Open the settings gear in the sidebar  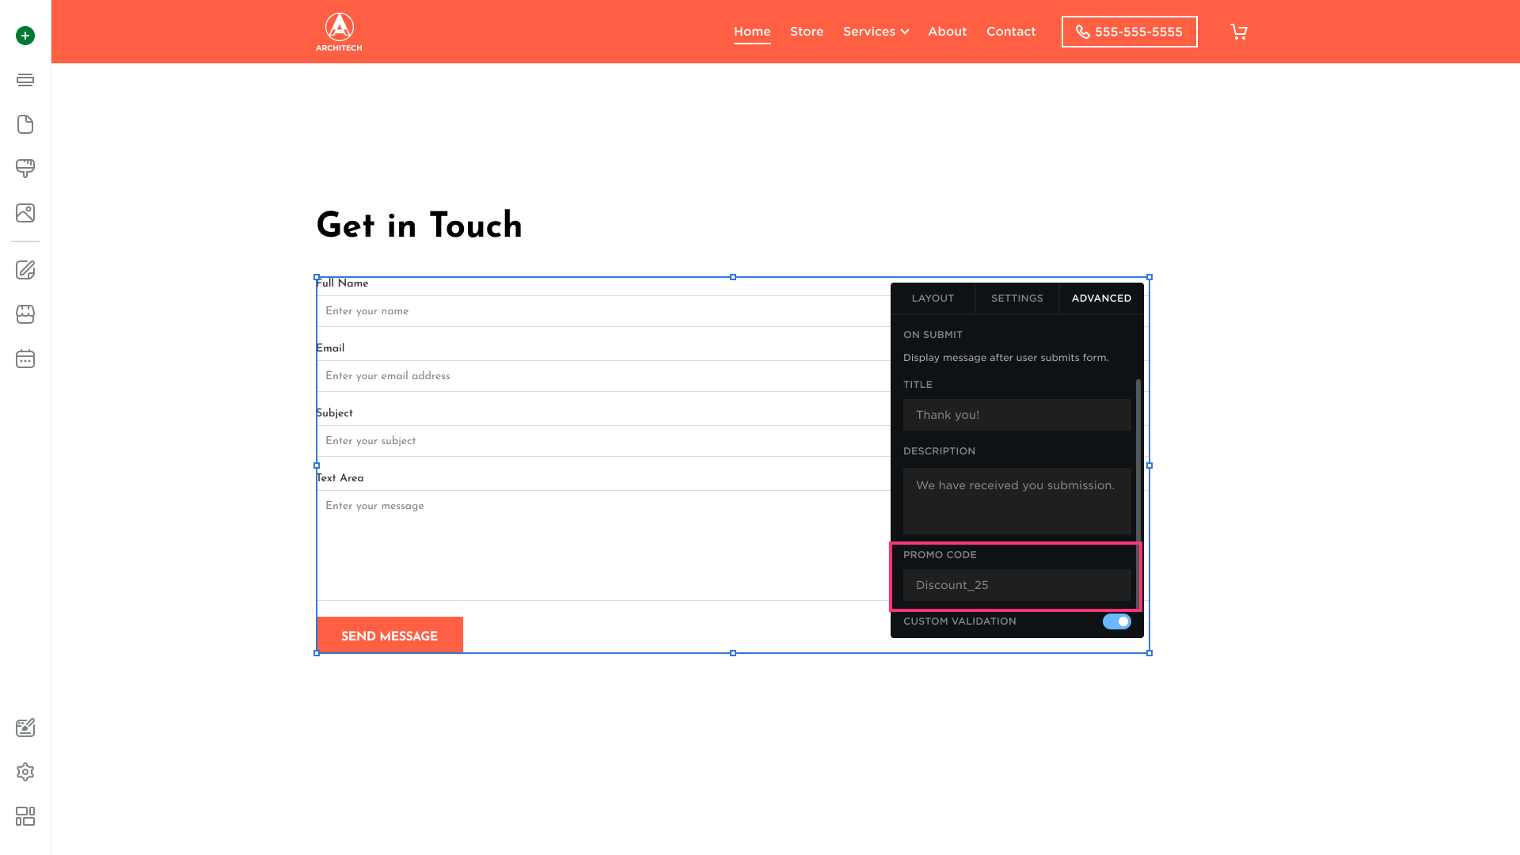click(25, 772)
